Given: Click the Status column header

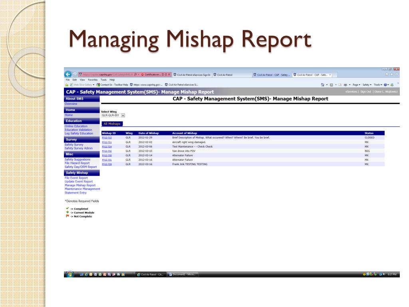Looking at the screenshot, I should coord(369,133).
